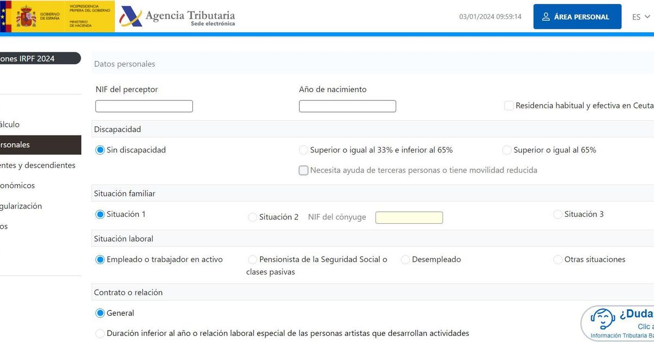Image resolution: width=654 pixels, height=342 pixels.
Task: Select Desempleado work situation
Action: click(405, 259)
